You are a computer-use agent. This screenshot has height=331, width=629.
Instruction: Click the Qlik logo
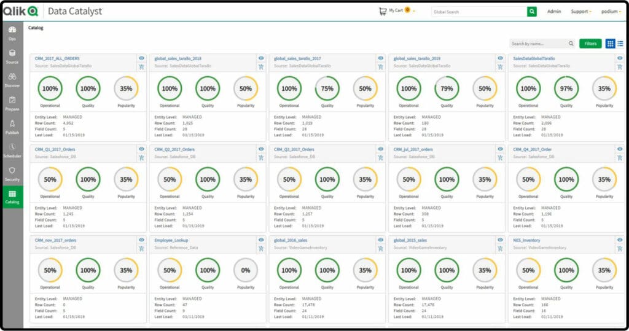point(20,11)
